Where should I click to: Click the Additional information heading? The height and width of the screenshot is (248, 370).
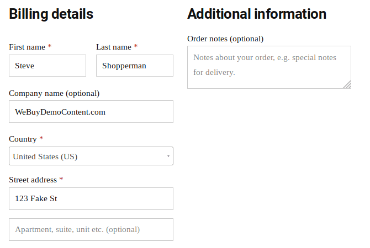257,14
